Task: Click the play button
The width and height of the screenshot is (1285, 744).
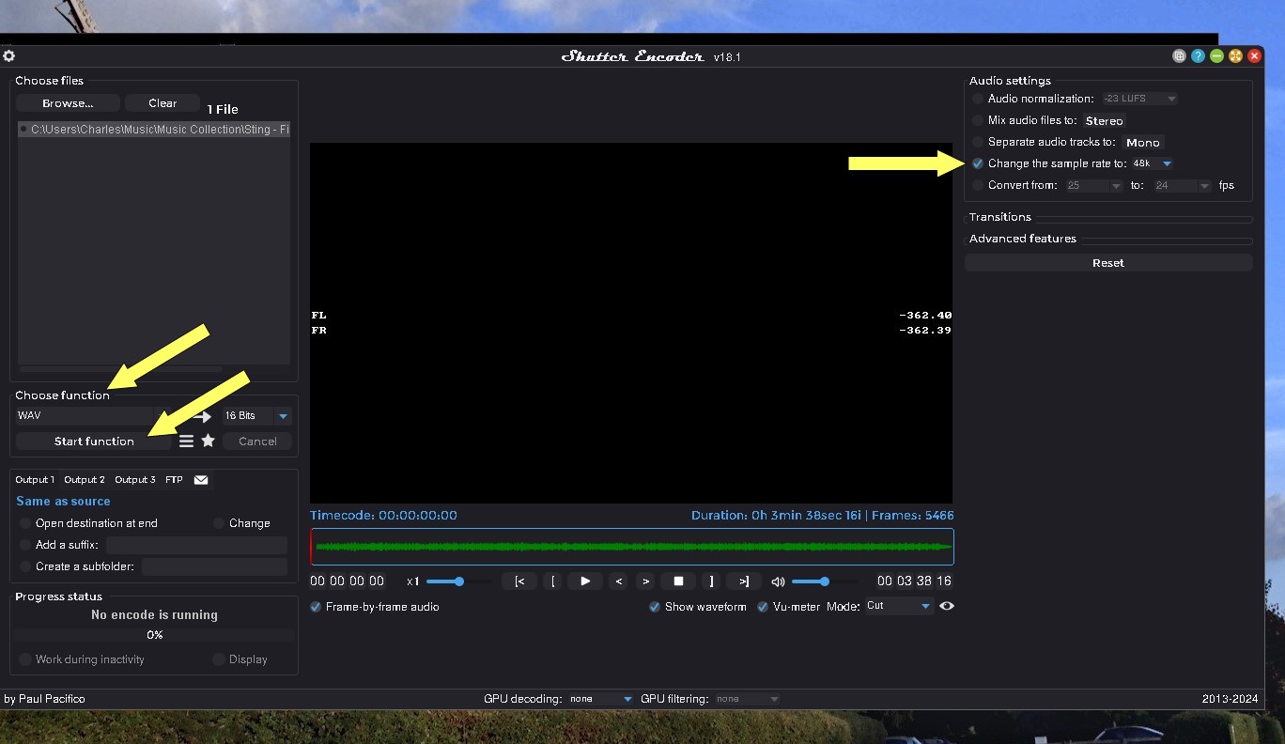Action: click(585, 581)
